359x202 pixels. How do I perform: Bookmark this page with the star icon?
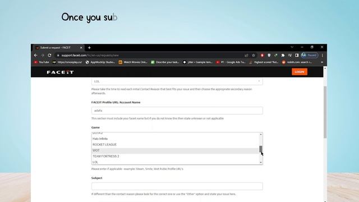tap(254, 55)
